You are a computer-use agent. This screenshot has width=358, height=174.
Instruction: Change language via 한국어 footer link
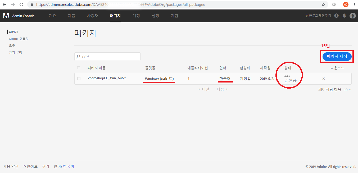click(x=69, y=167)
